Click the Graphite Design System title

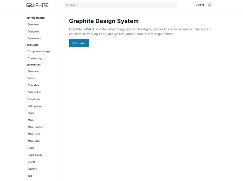click(x=104, y=21)
